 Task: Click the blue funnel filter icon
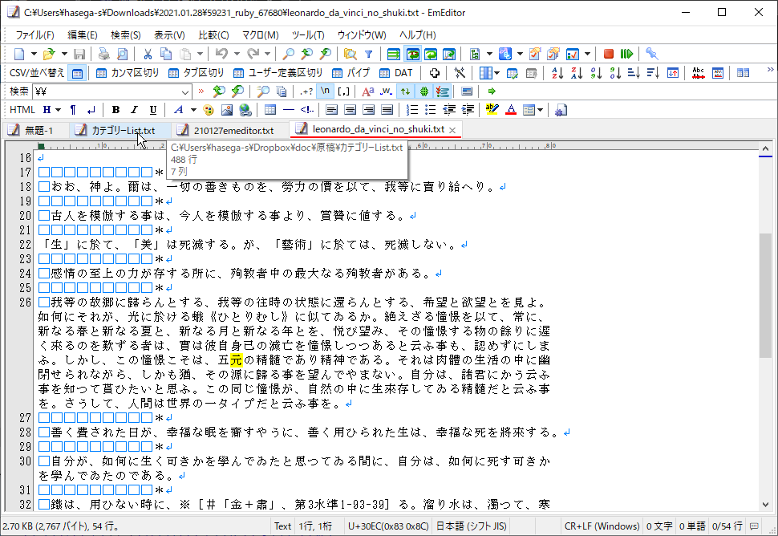click(369, 54)
